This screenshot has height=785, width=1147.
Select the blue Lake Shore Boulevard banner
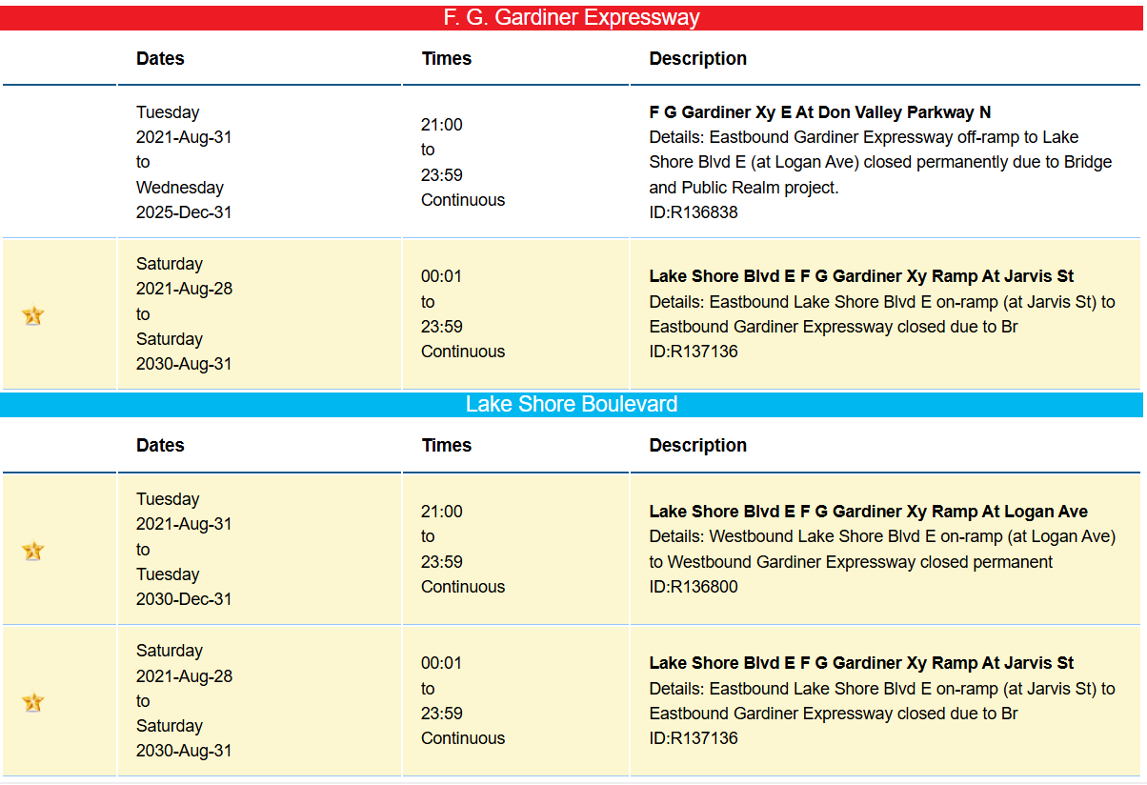[x=572, y=404]
